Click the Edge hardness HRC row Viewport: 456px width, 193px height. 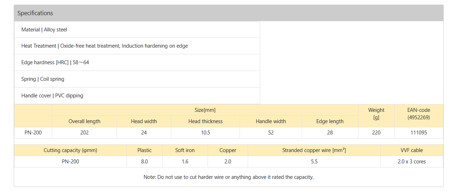[x=137, y=62]
